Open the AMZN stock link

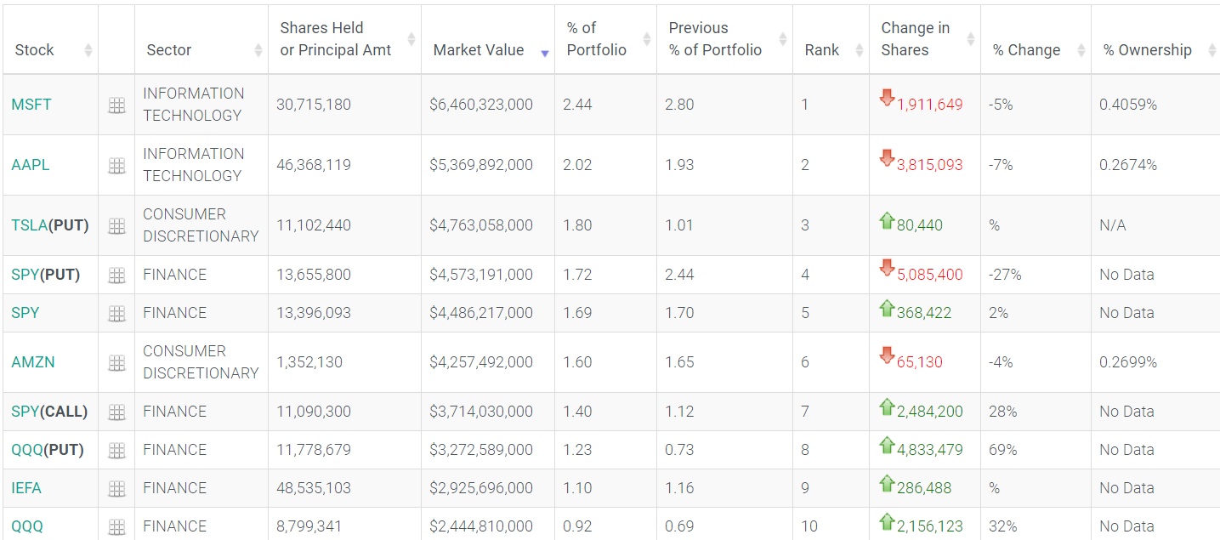coord(33,362)
